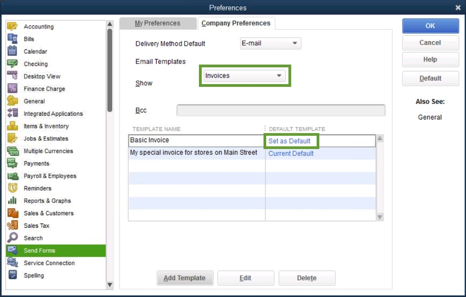Click into the Bcc input field
The width and height of the screenshot is (466, 297).
coord(281,110)
